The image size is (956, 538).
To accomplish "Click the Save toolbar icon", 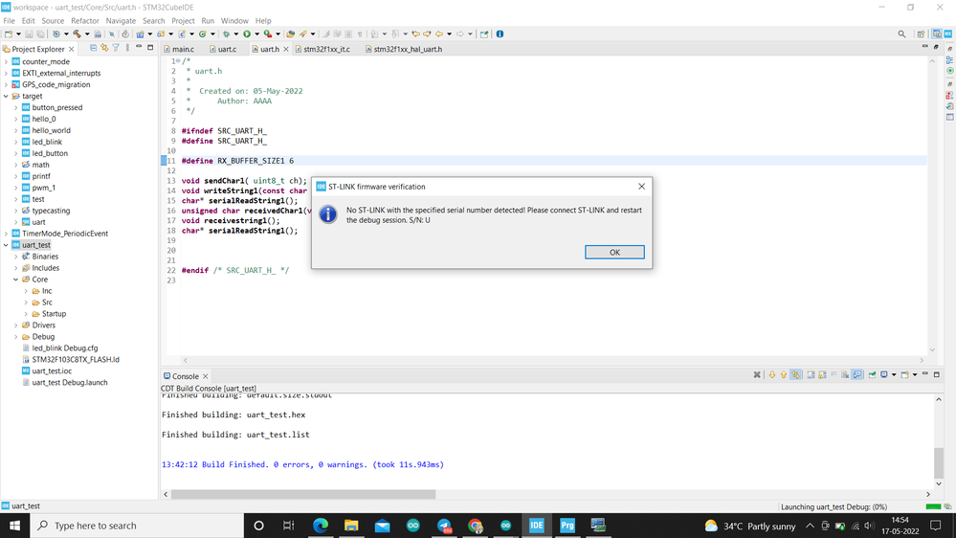I will [x=30, y=34].
